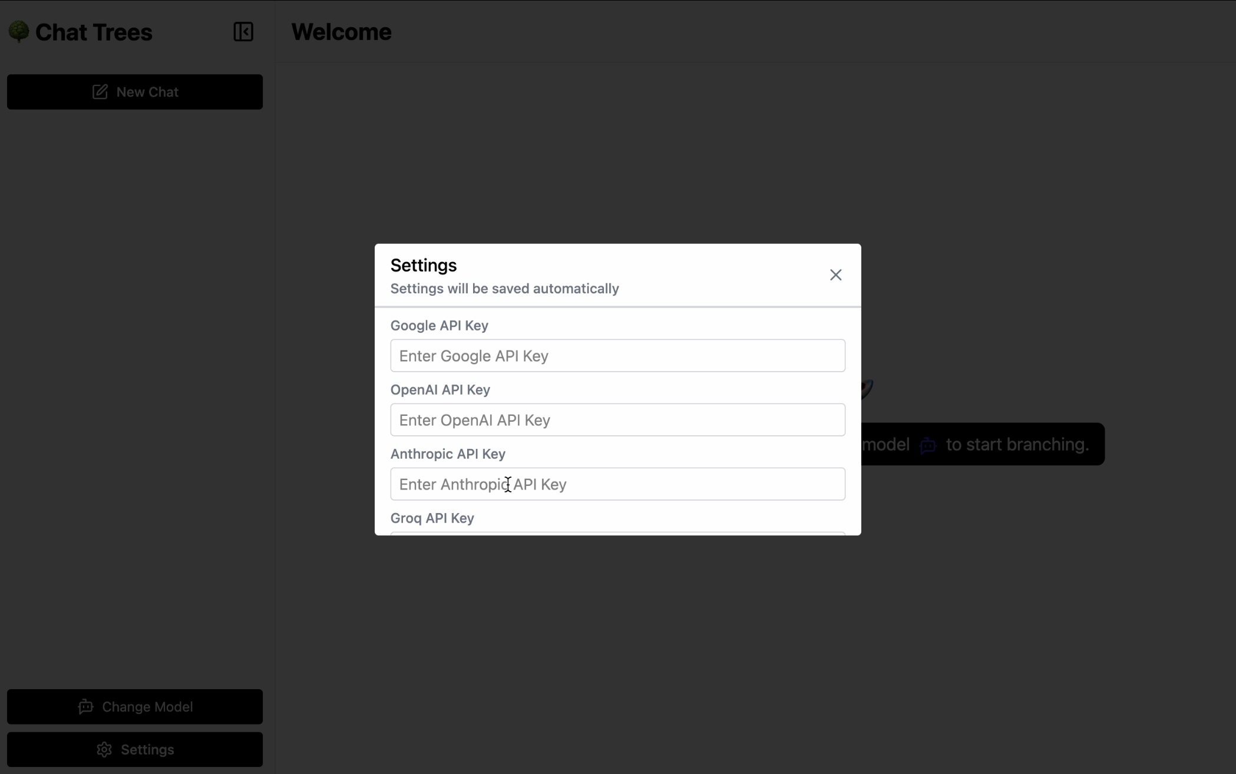Viewport: 1236px width, 774px height.
Task: Click the Settings dialog title
Action: click(424, 265)
